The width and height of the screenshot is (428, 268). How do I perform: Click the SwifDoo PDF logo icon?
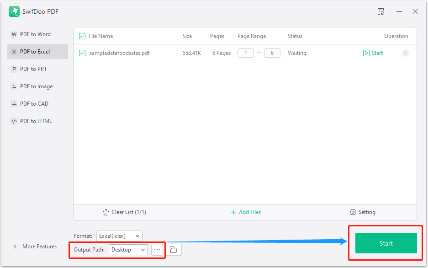click(14, 11)
